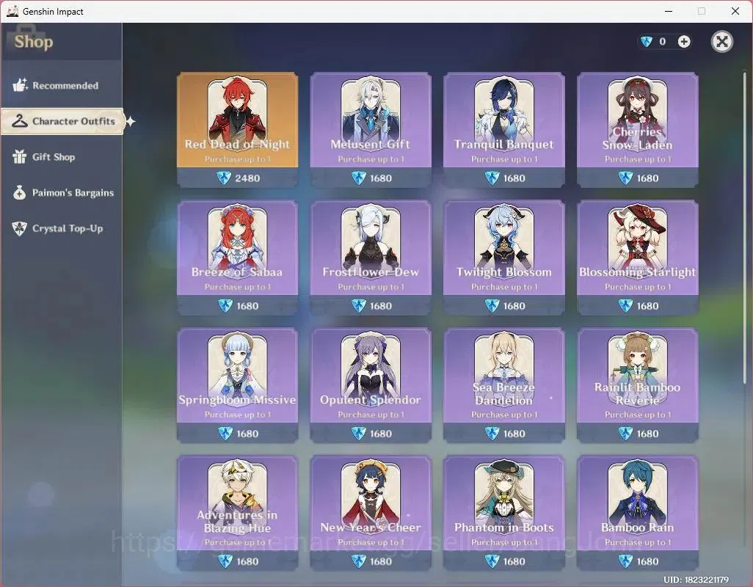This screenshot has height=587, width=753.
Task: Click the crystal icon beside Rainlit Bamboo Reverie price
Action: point(625,434)
